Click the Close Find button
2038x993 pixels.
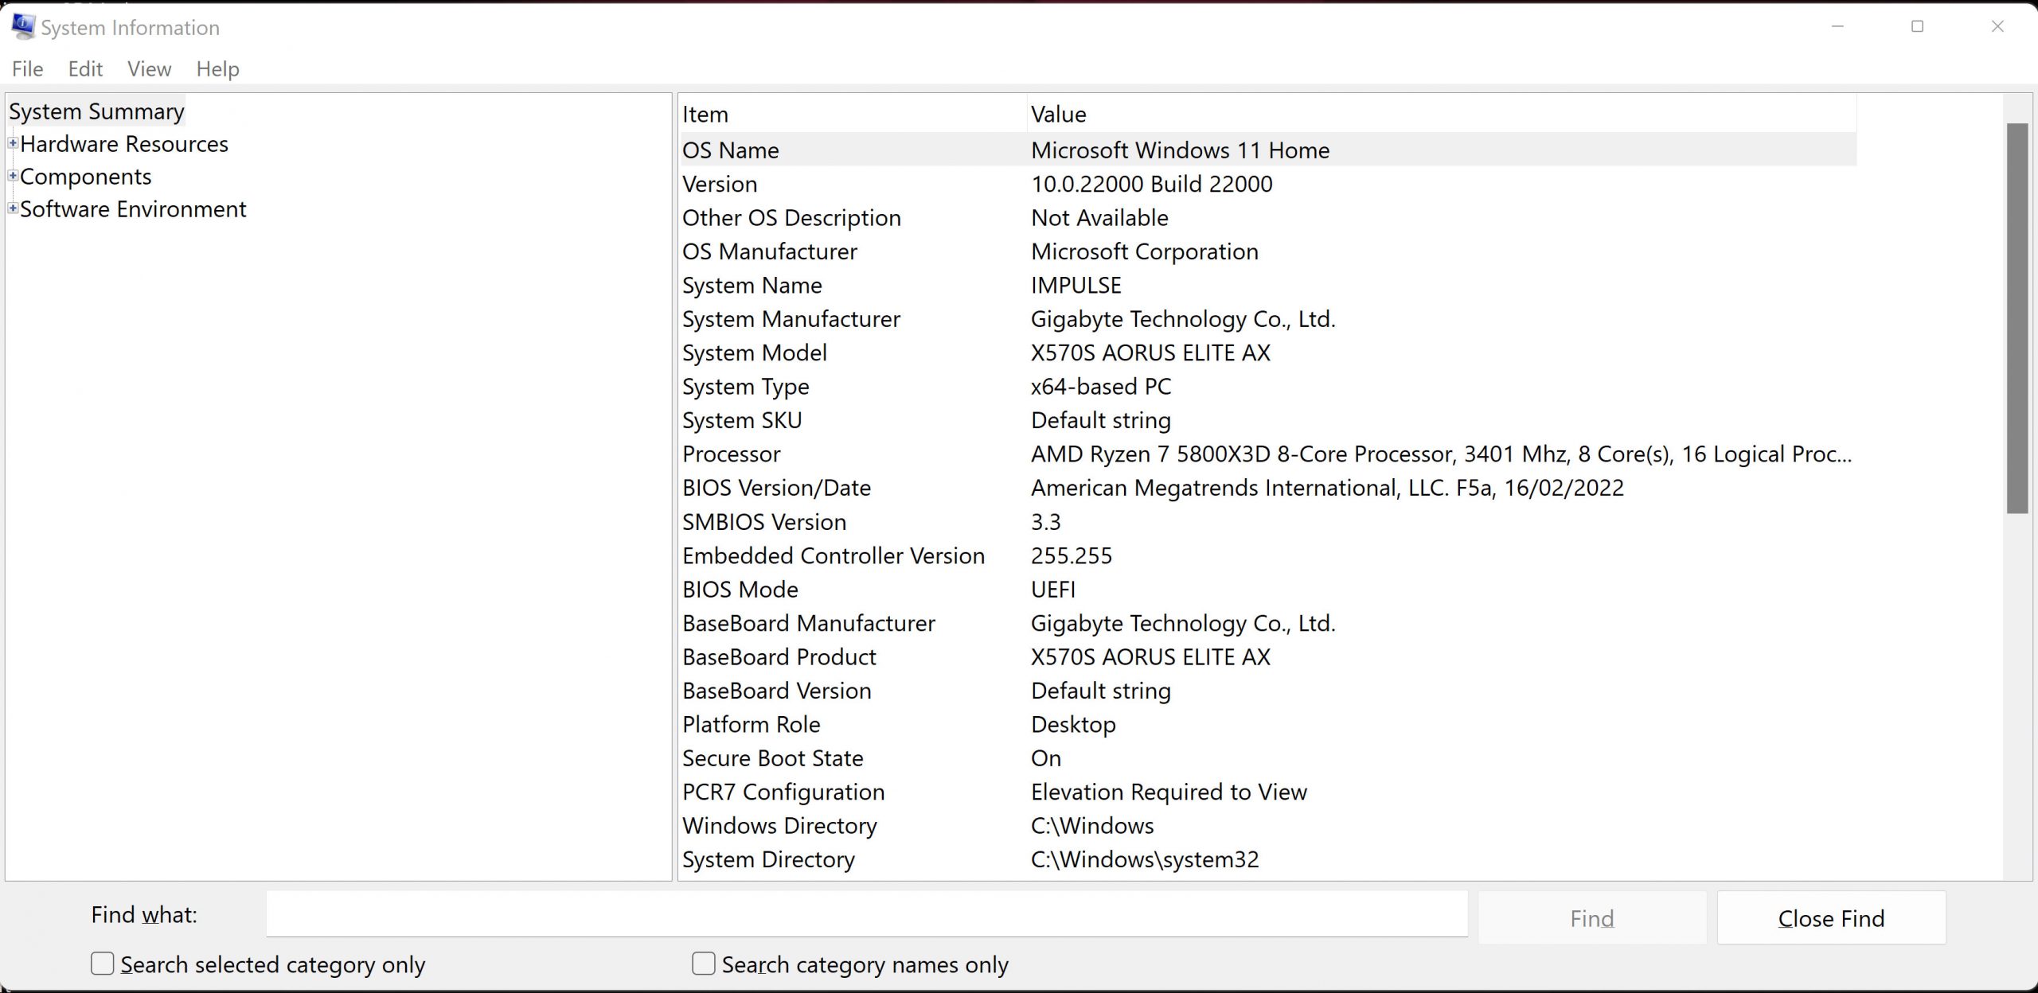1831,918
